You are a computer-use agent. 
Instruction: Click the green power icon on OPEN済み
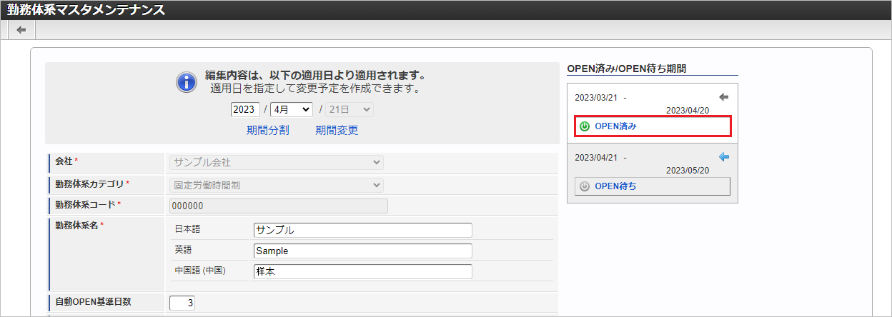(585, 126)
